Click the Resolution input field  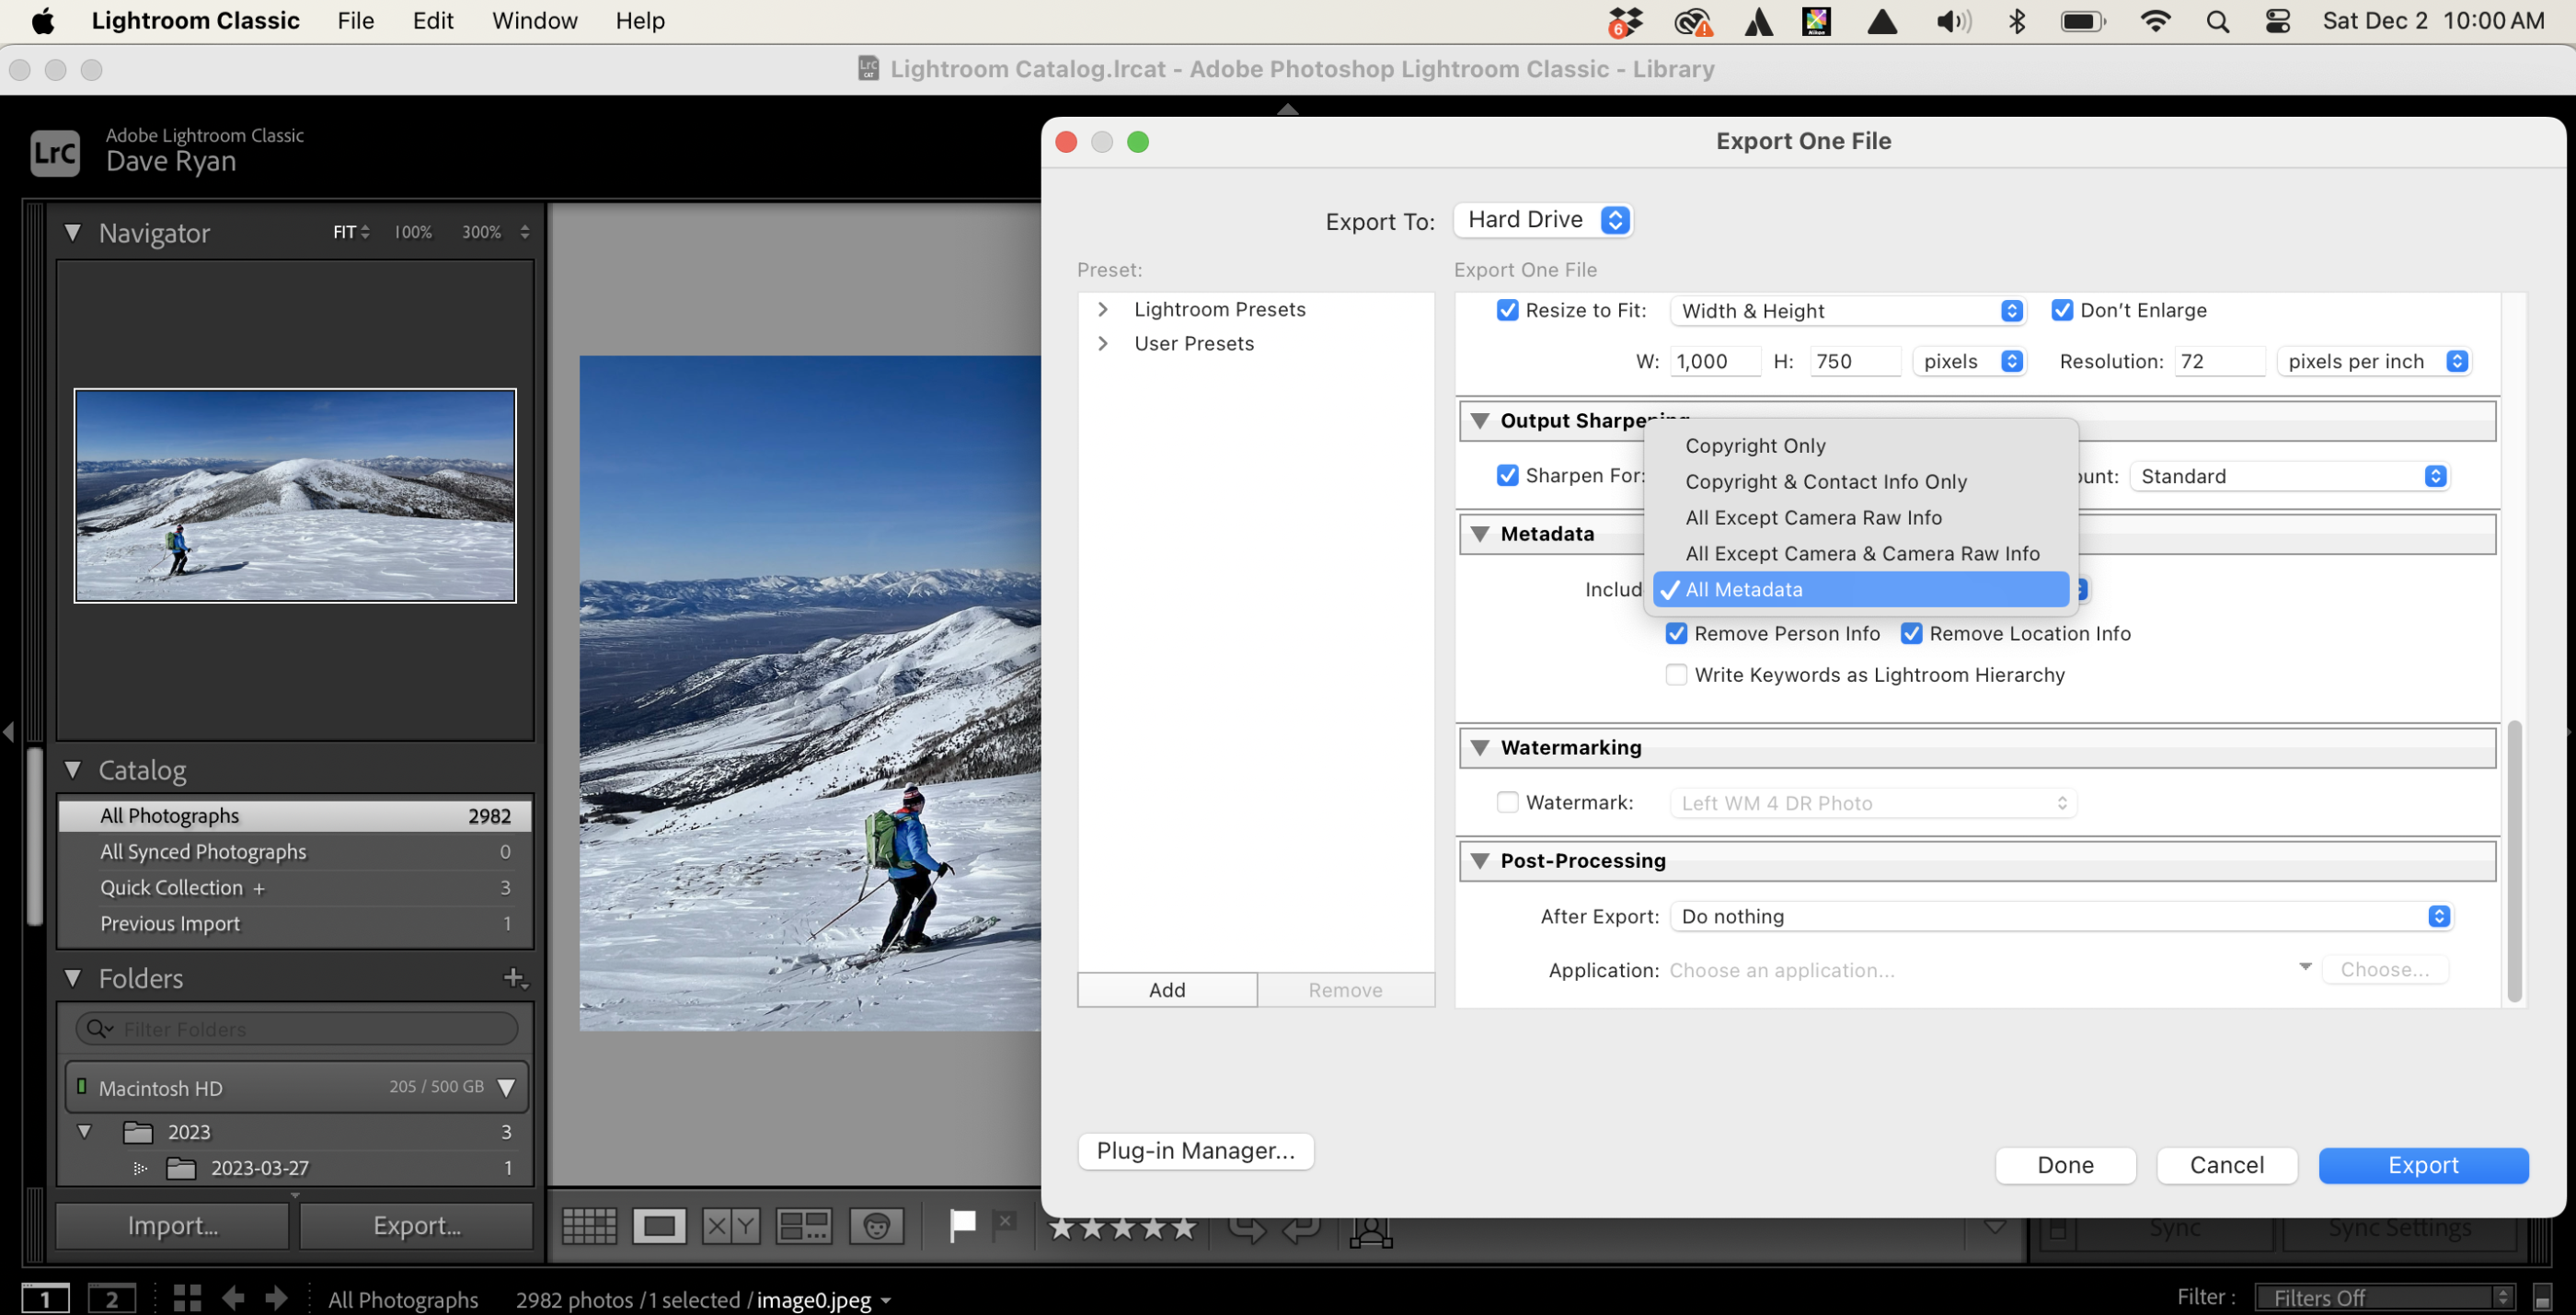point(2215,361)
